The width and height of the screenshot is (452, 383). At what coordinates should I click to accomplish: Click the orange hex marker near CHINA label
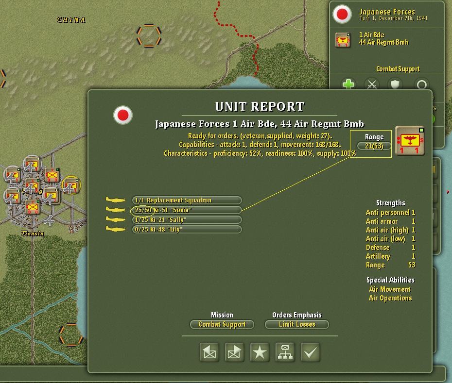[x=149, y=35]
